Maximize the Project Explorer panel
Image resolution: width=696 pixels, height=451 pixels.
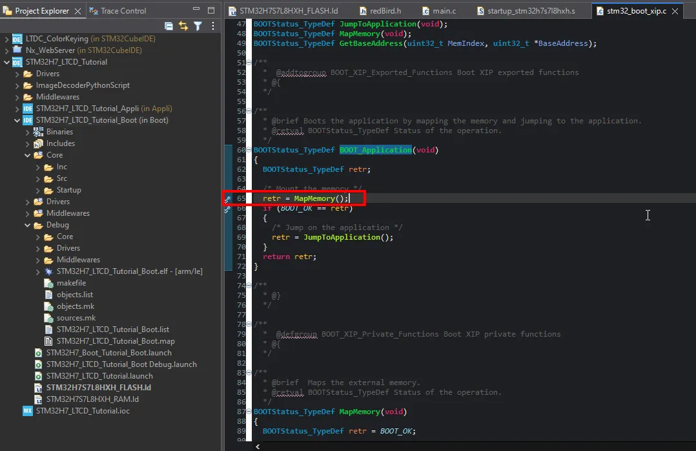click(211, 10)
